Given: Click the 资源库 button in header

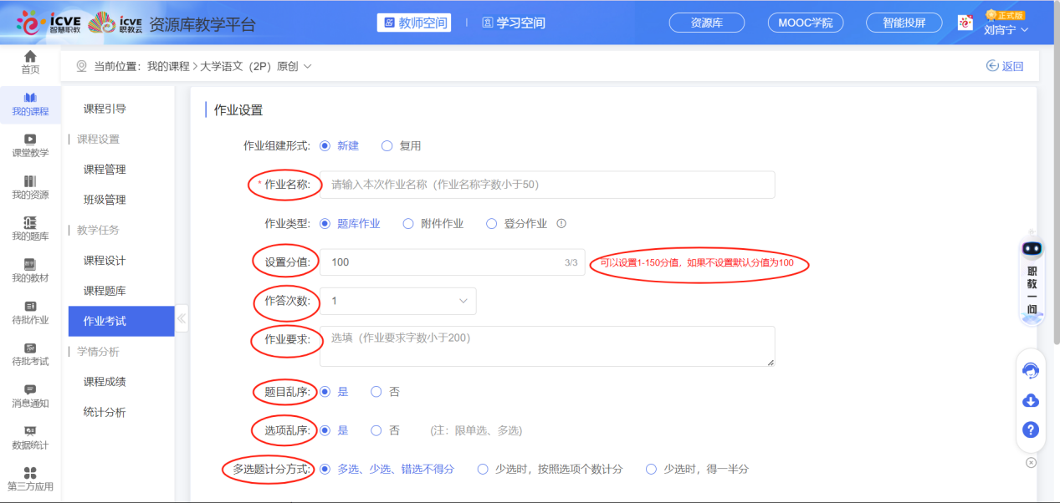Looking at the screenshot, I should 707,23.
